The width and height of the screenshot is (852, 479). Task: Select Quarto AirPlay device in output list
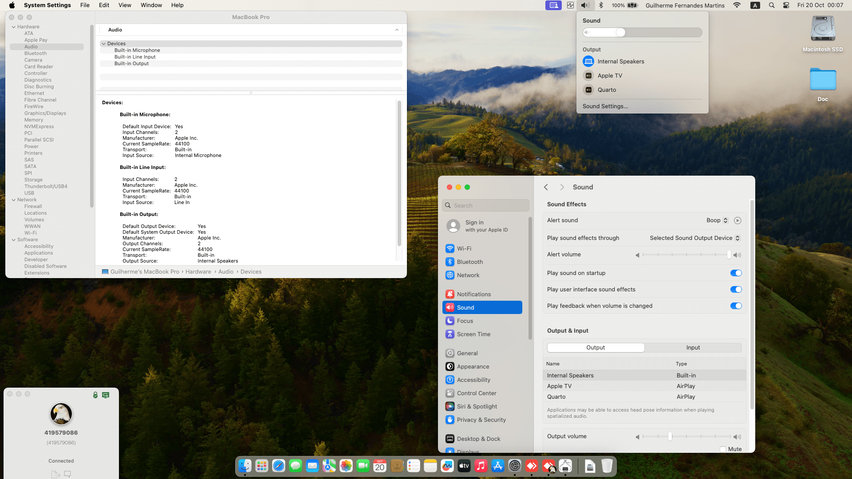pyautogui.click(x=556, y=397)
